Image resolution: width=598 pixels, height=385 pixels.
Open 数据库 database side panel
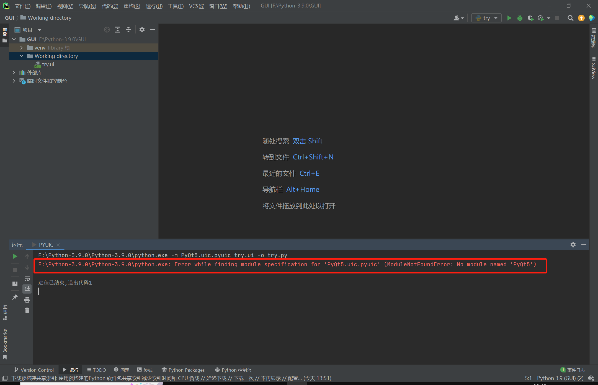click(594, 38)
